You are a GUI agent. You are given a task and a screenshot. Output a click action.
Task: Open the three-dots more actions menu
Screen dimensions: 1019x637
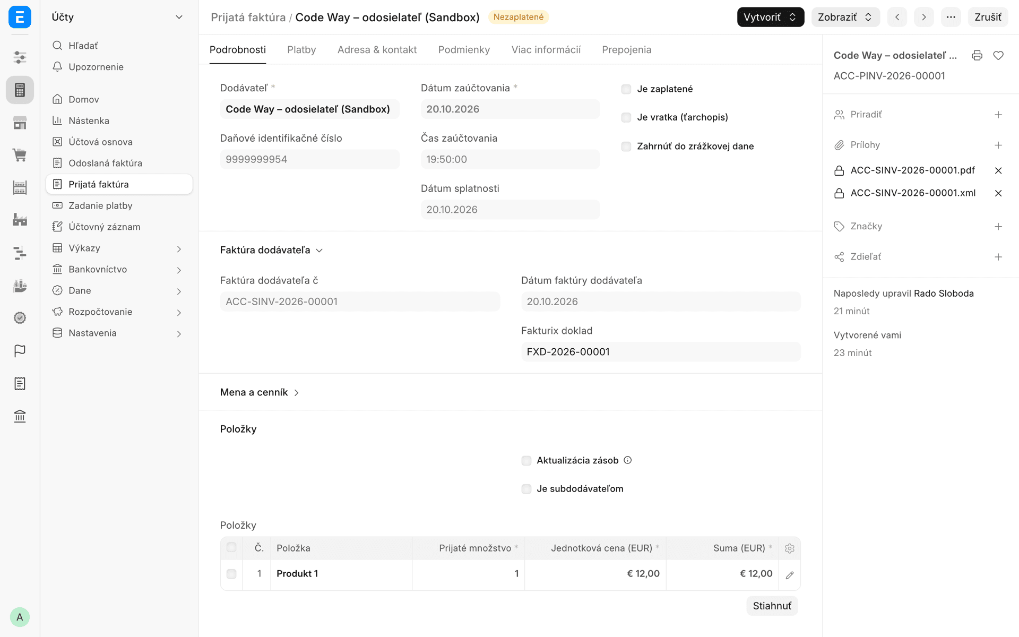(951, 17)
